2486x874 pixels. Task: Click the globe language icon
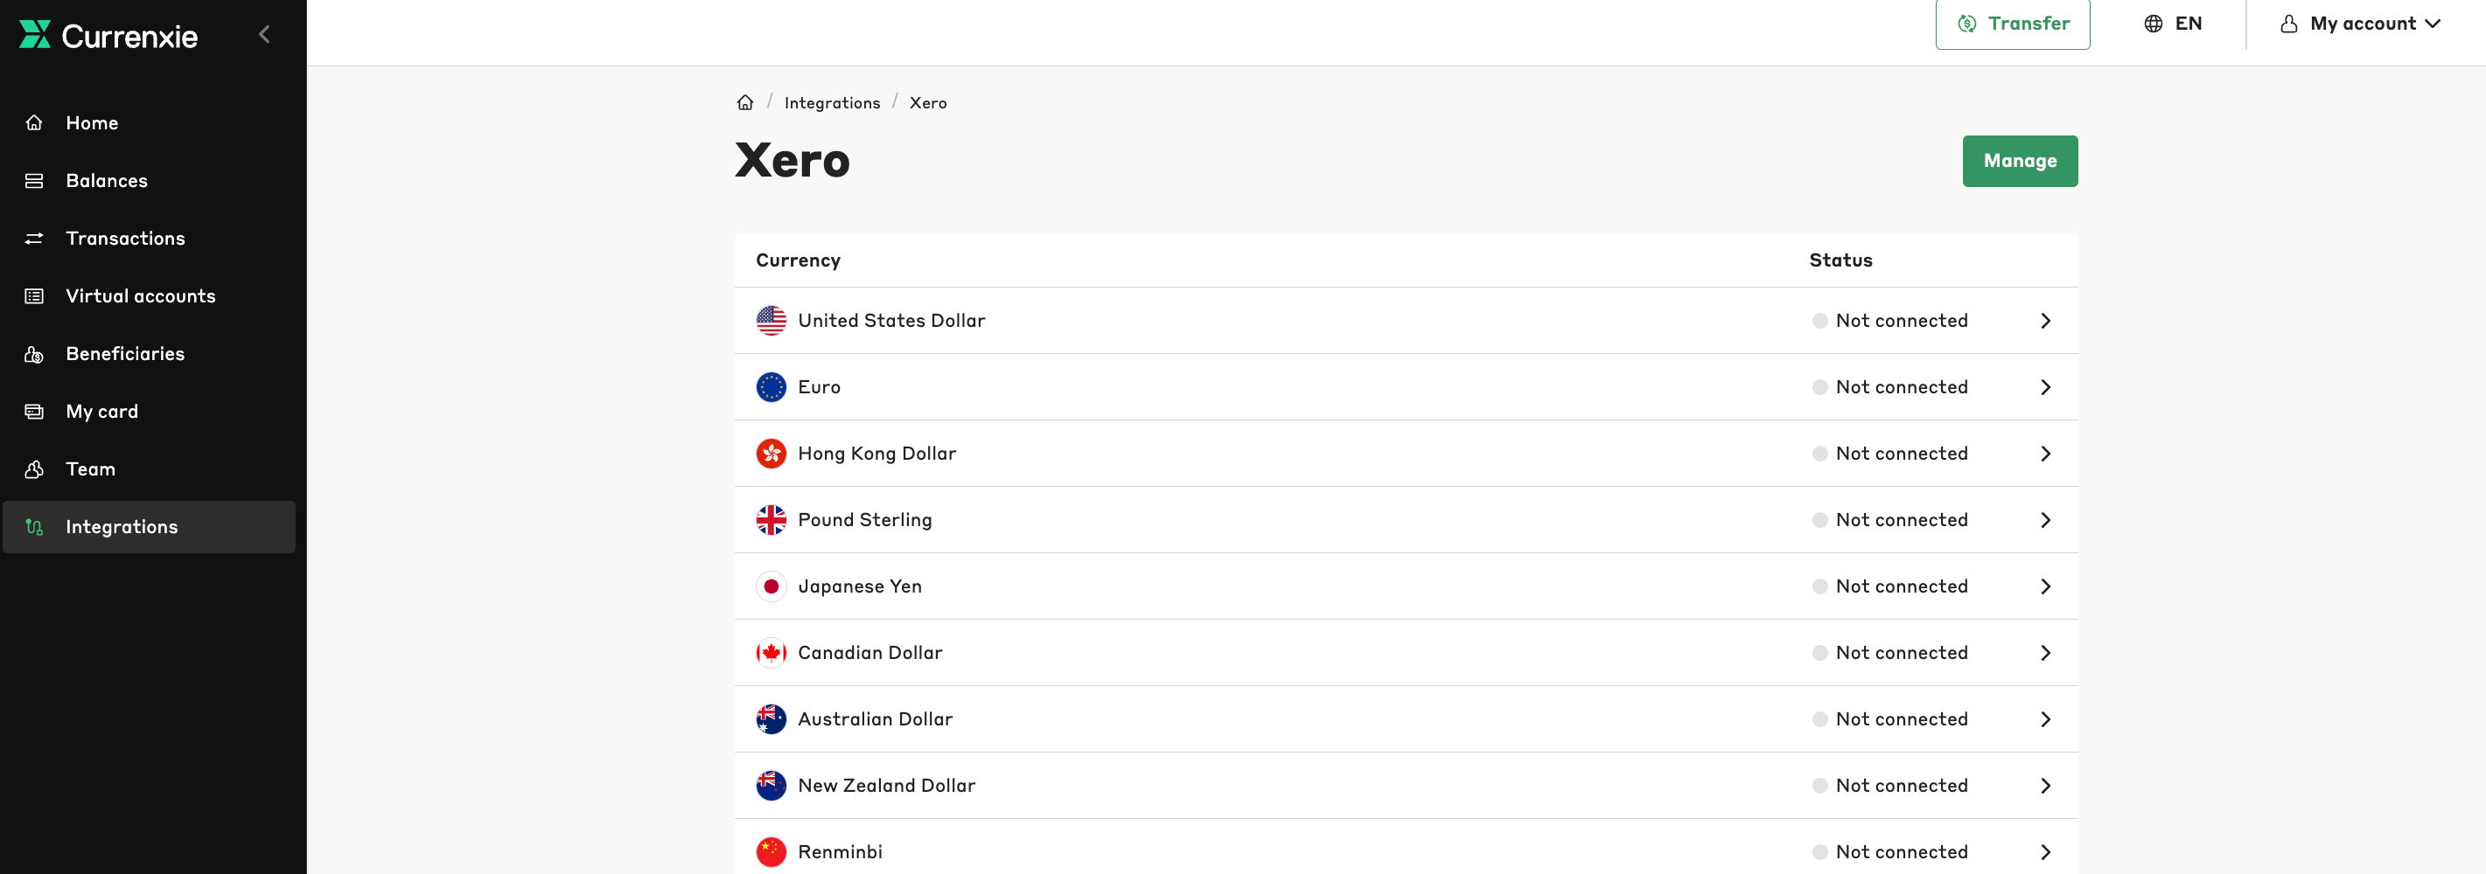[x=2153, y=23]
